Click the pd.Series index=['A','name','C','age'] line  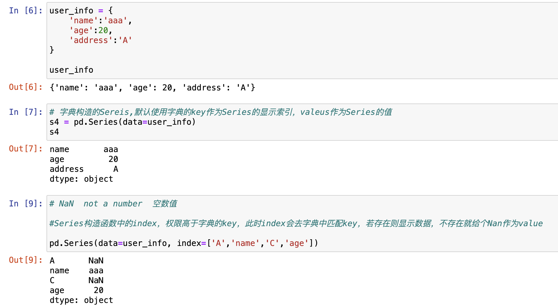(184, 243)
